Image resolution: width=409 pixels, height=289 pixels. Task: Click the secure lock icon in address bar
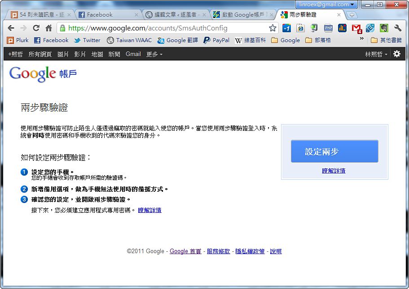click(62, 28)
